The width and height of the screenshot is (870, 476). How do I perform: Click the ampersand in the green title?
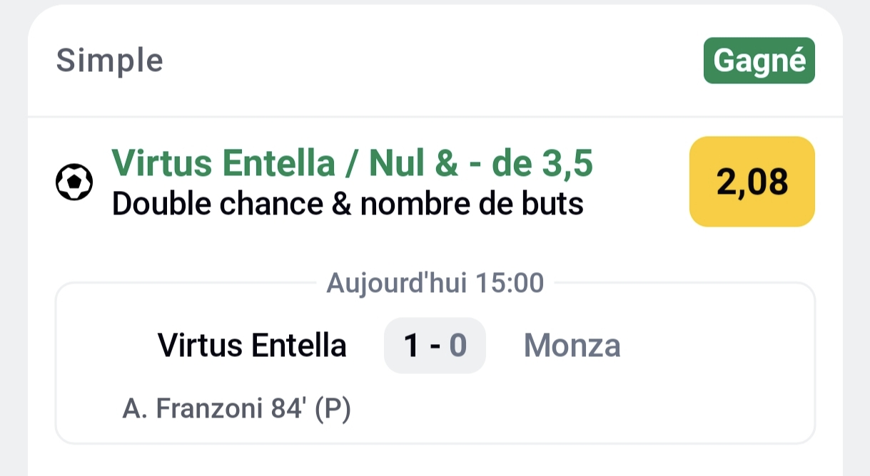[x=446, y=165]
